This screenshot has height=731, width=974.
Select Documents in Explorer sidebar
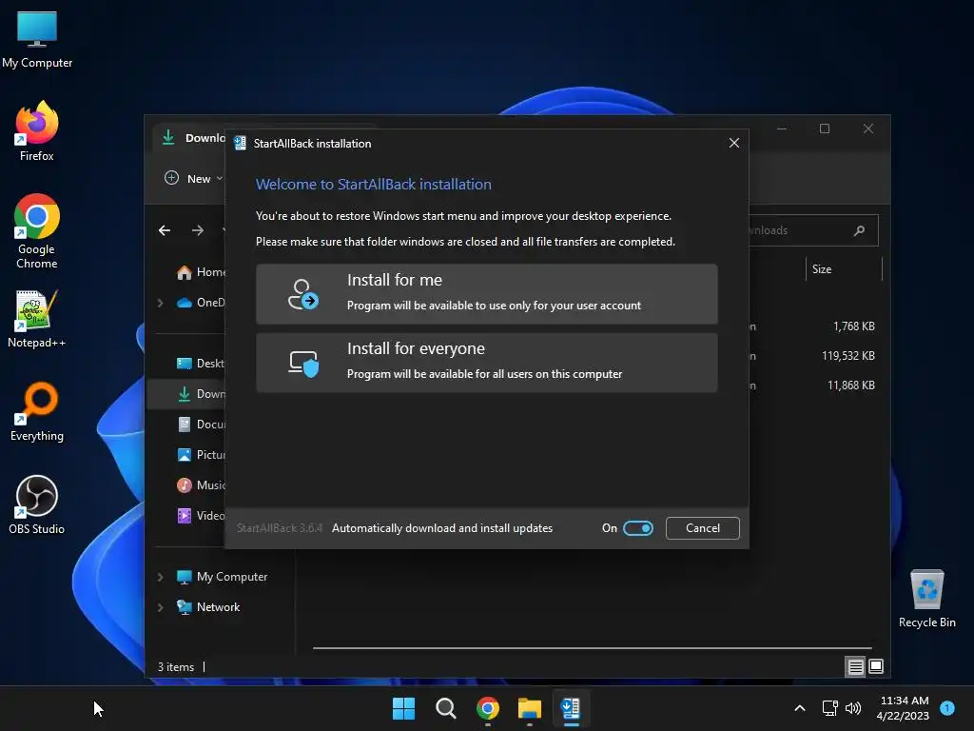200,424
